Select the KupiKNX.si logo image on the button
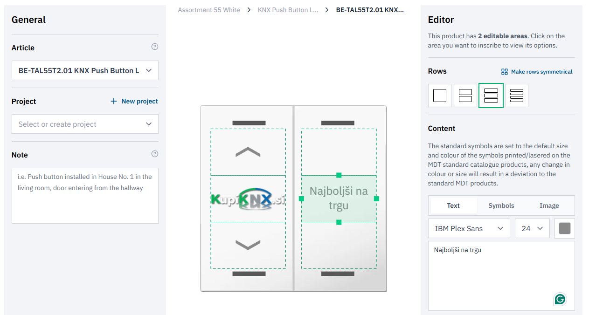 [x=248, y=199]
